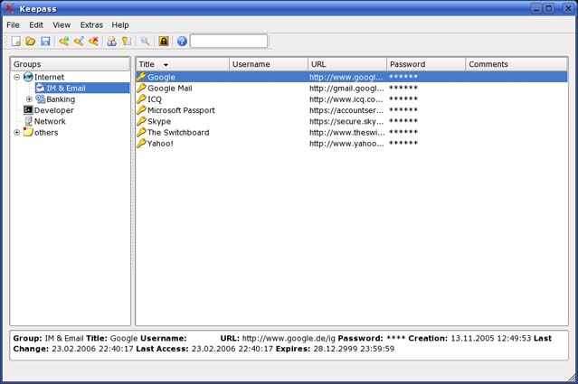Viewport: 578px width, 384px height.
Task: Select the Developer group
Action: click(53, 110)
